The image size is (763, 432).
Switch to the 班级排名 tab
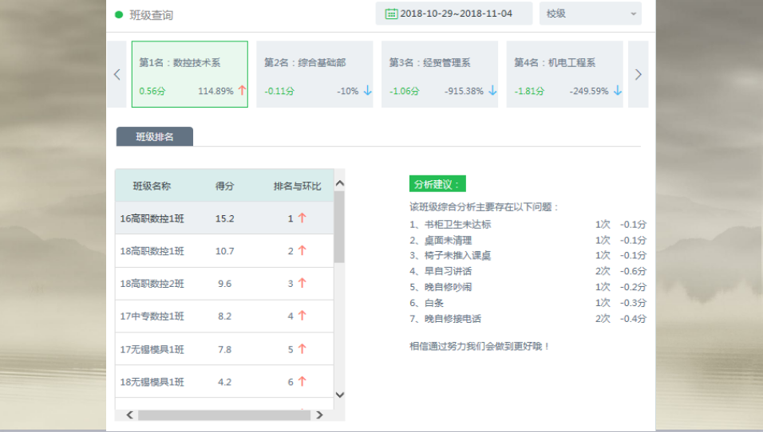155,137
